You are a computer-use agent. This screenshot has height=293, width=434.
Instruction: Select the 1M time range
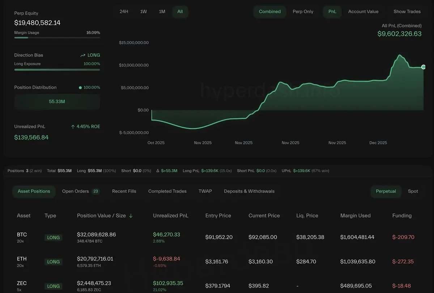click(162, 12)
